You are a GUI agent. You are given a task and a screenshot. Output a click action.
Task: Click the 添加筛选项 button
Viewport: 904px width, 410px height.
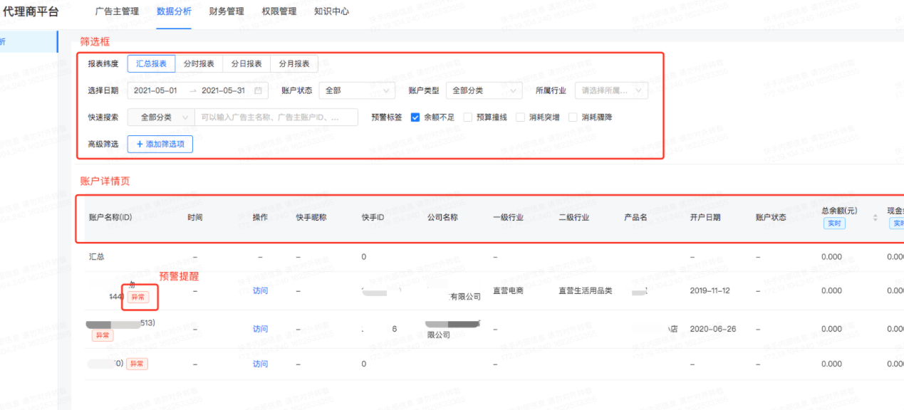[160, 144]
